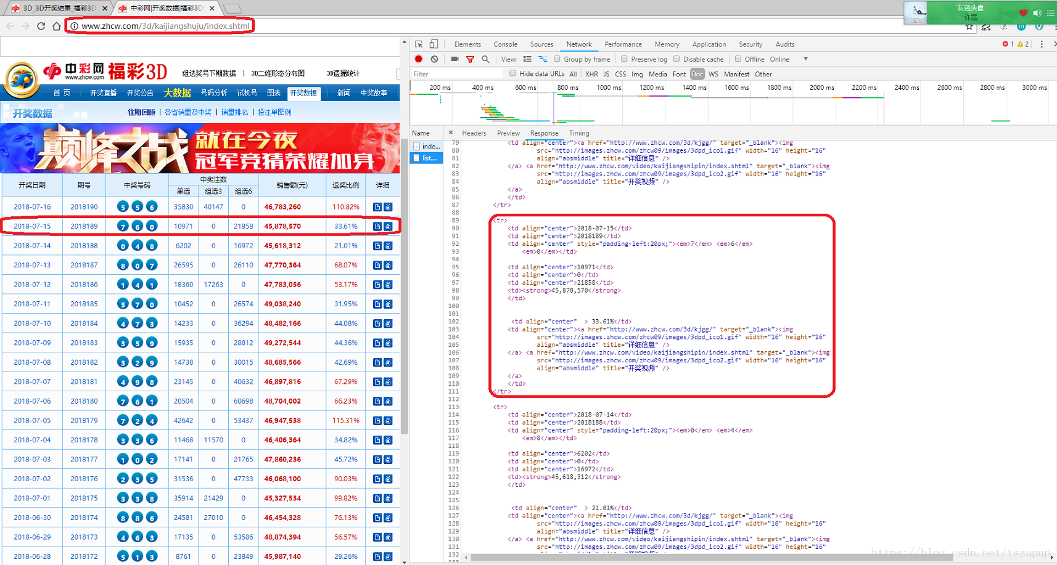
Task: Check Hide data URLs
Action: click(512, 73)
